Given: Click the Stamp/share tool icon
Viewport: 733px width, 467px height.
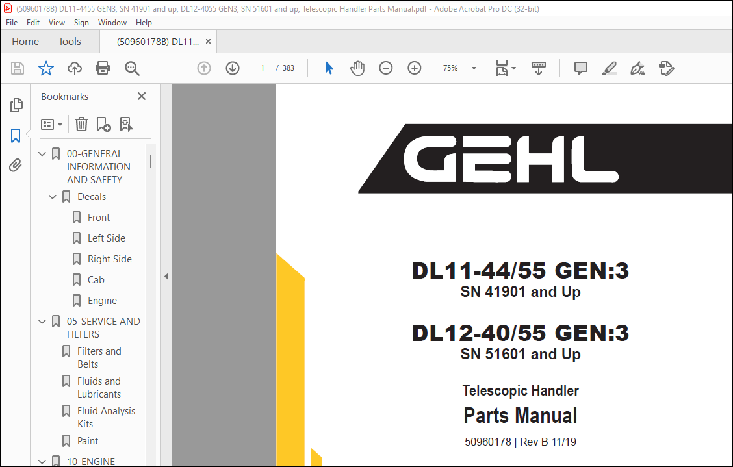Looking at the screenshot, I should pyautogui.click(x=666, y=68).
